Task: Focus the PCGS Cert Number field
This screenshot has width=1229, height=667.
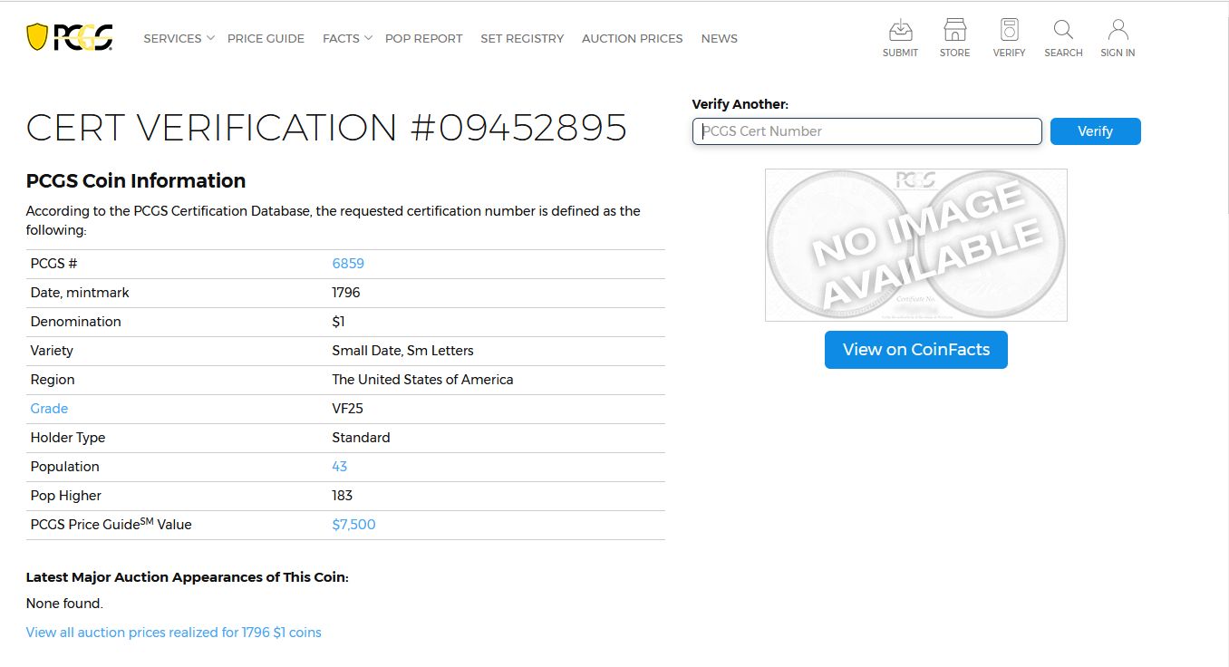Action: point(866,131)
